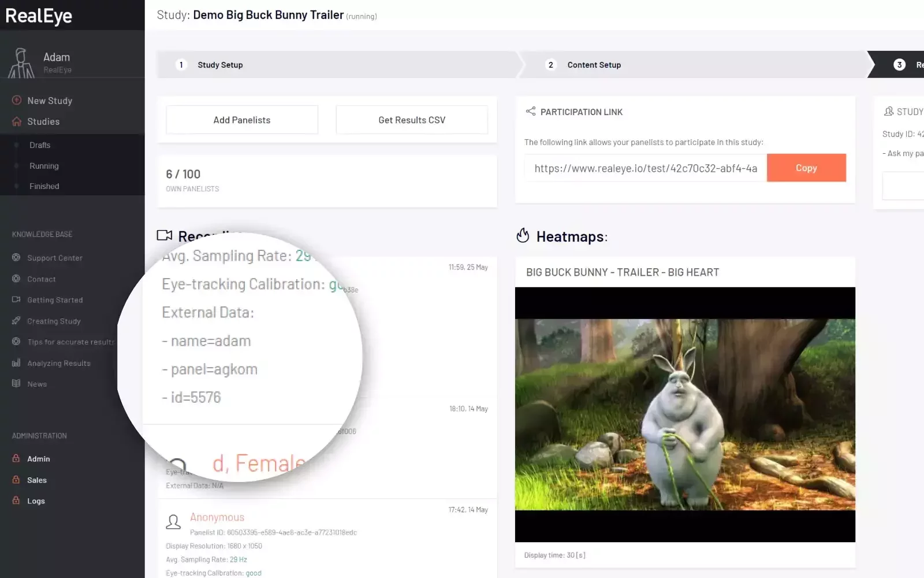Go to step 2 Content Setup
Screen dimensions: 924x578
pos(696,65)
